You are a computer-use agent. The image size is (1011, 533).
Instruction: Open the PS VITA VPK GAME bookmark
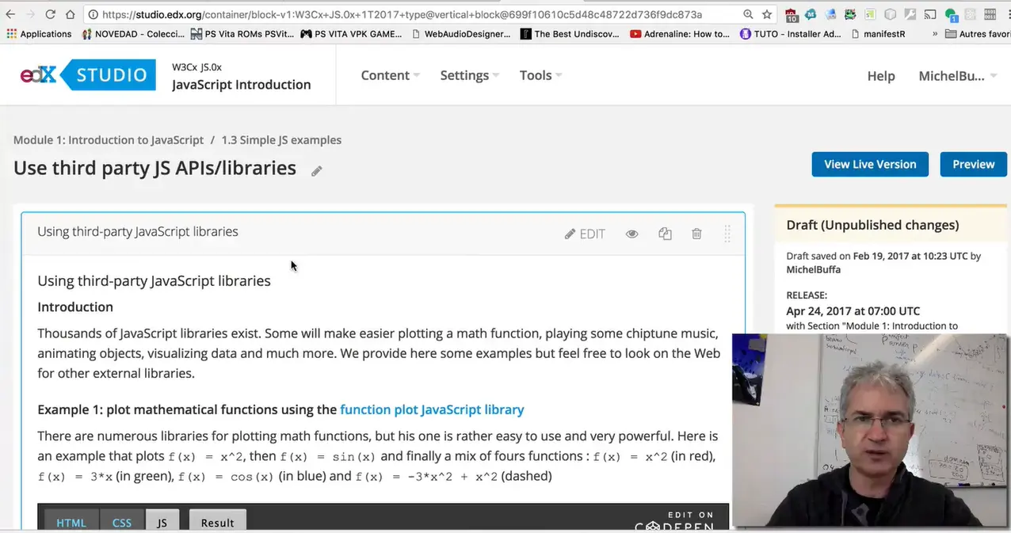tap(351, 34)
